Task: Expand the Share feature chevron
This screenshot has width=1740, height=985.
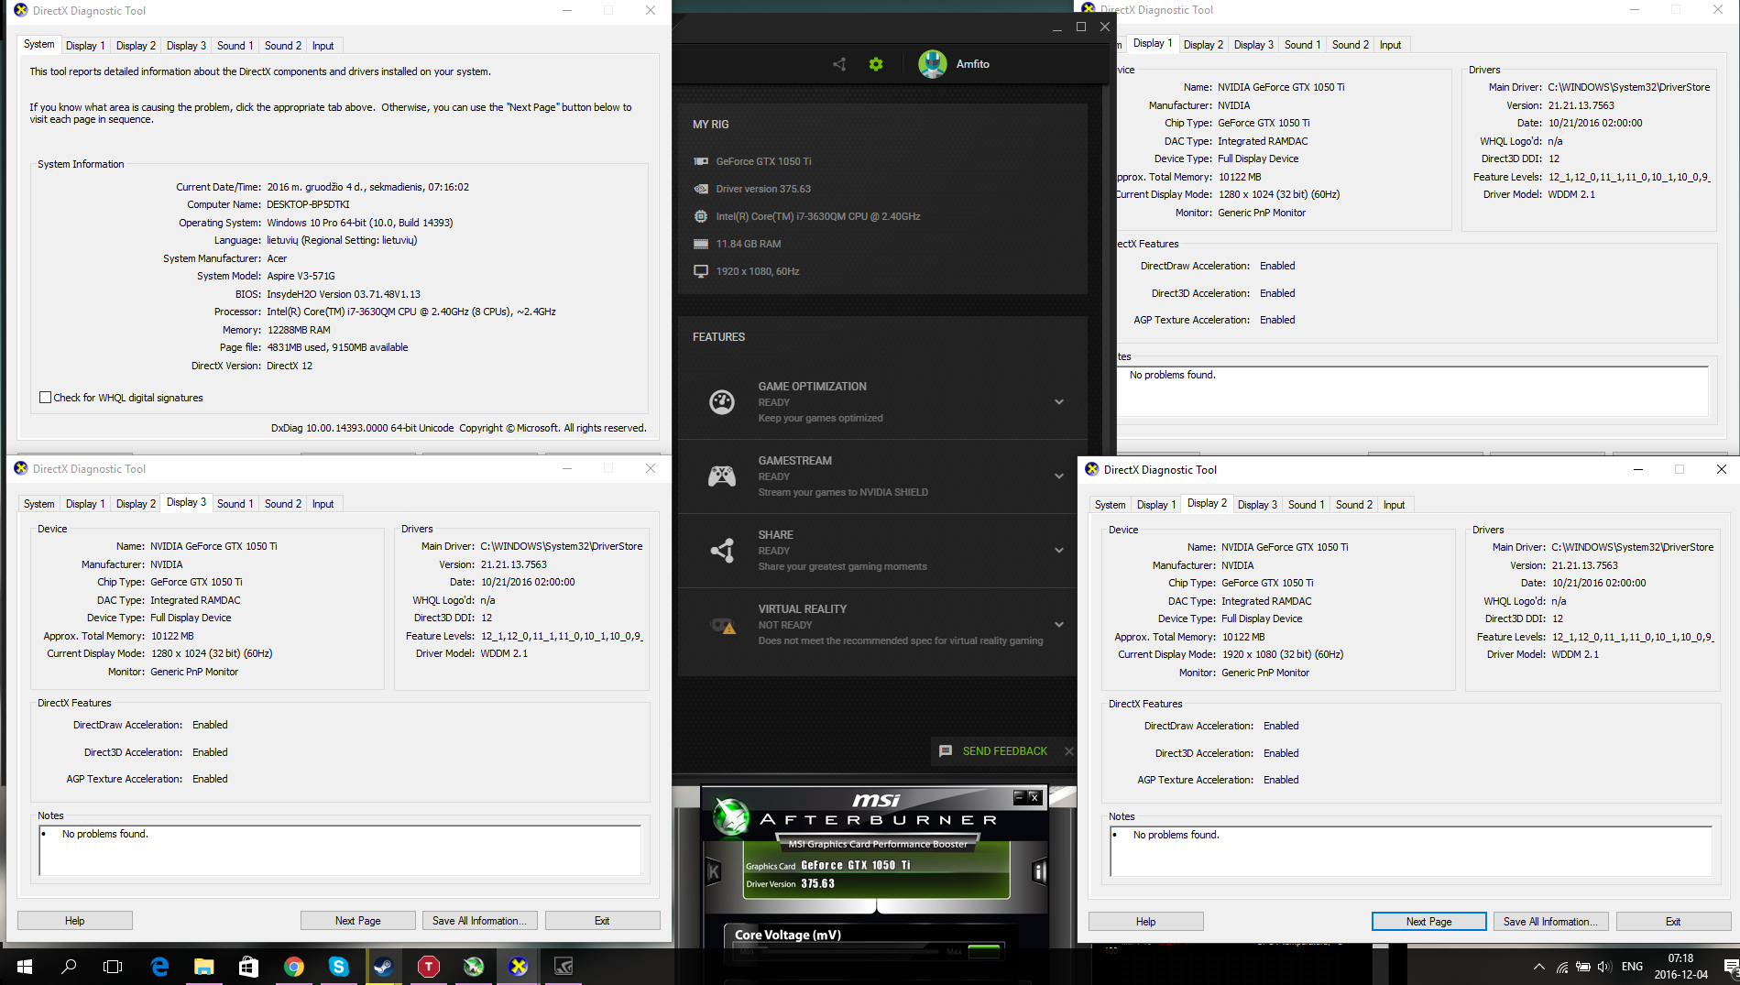Action: point(1059,550)
